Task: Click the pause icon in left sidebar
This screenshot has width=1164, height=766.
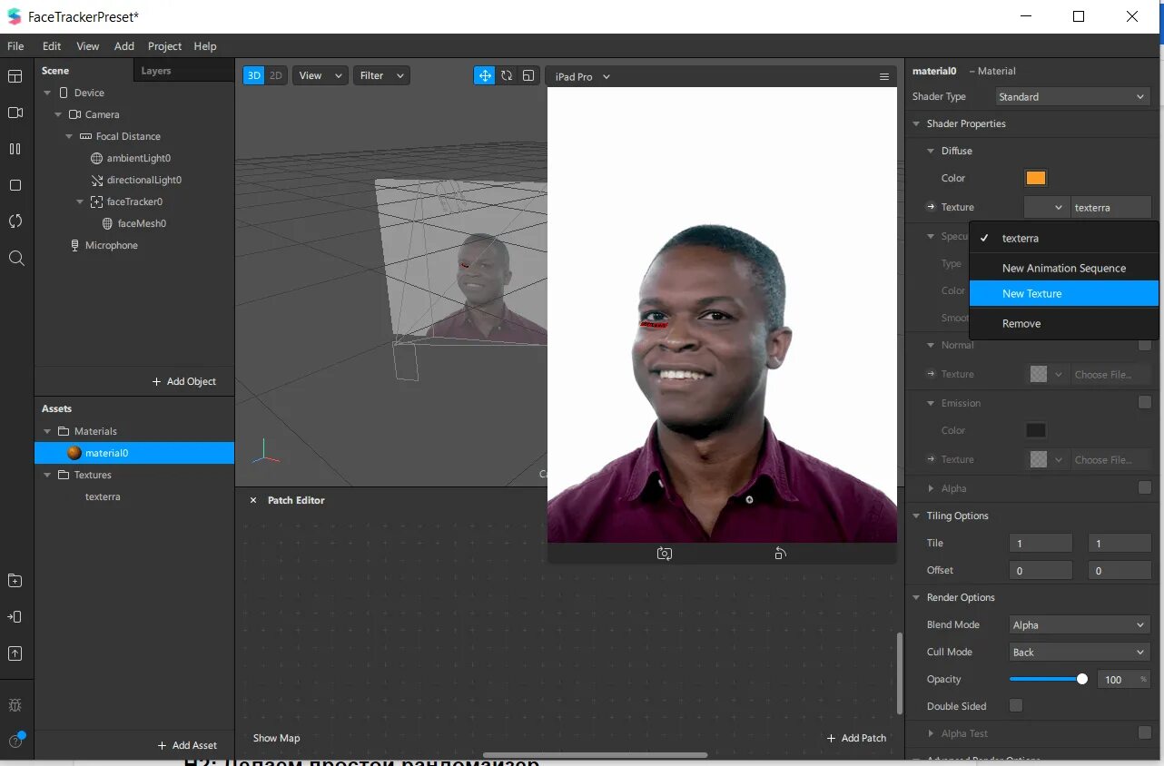Action: coord(15,149)
